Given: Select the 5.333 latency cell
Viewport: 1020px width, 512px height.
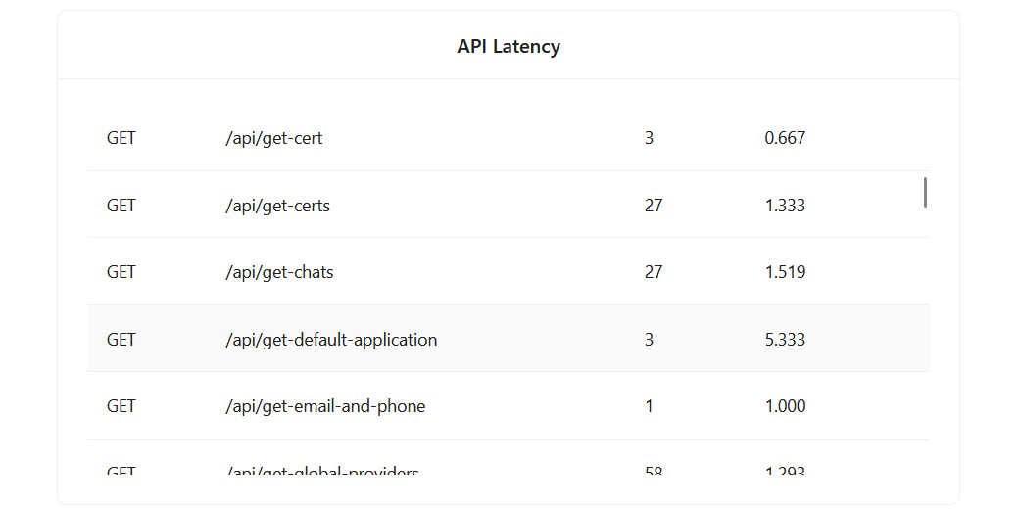Looking at the screenshot, I should 785,340.
